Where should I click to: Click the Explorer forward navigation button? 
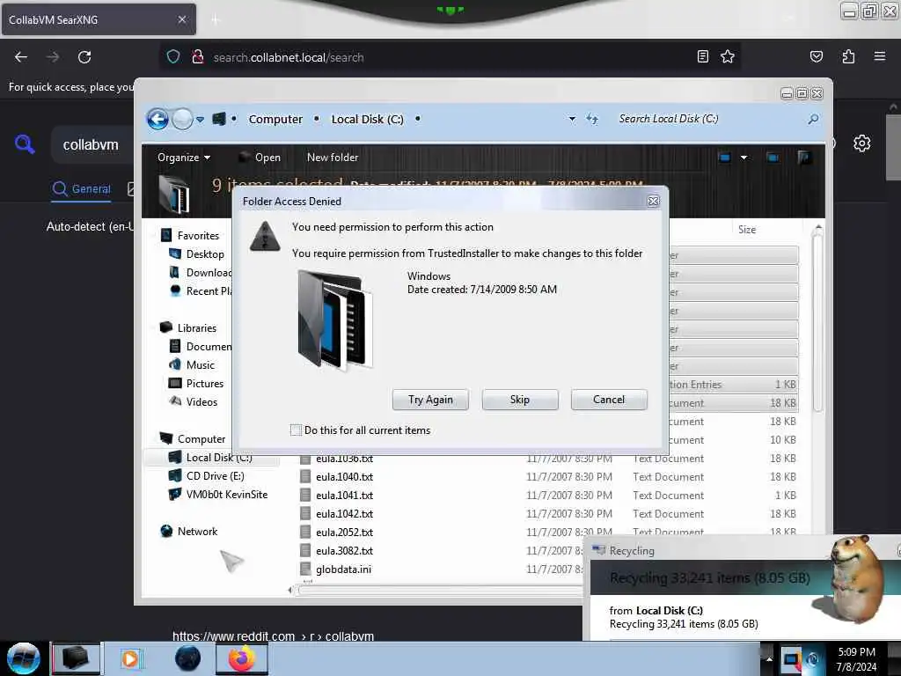coord(183,119)
